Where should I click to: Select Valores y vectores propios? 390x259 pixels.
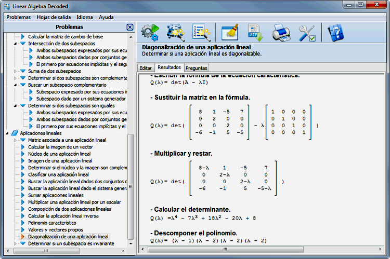[x=56, y=230]
